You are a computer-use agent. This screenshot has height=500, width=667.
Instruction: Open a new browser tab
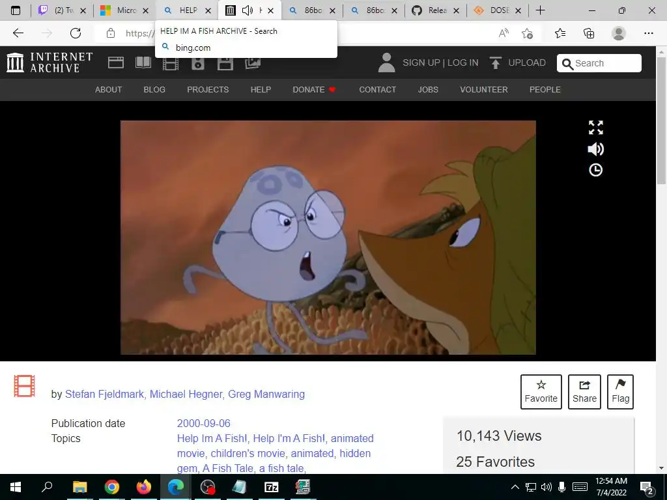540,10
